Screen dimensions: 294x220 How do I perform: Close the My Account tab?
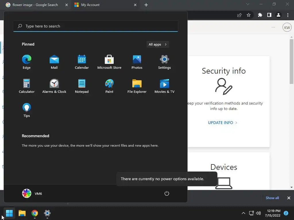[135, 5]
